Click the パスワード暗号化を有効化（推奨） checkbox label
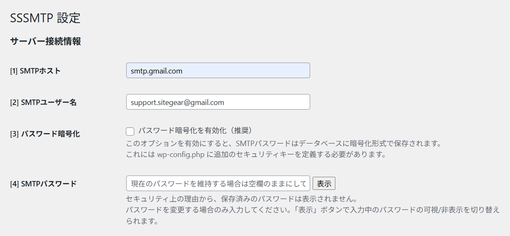Viewport: 510px width, 236px height. point(195,131)
